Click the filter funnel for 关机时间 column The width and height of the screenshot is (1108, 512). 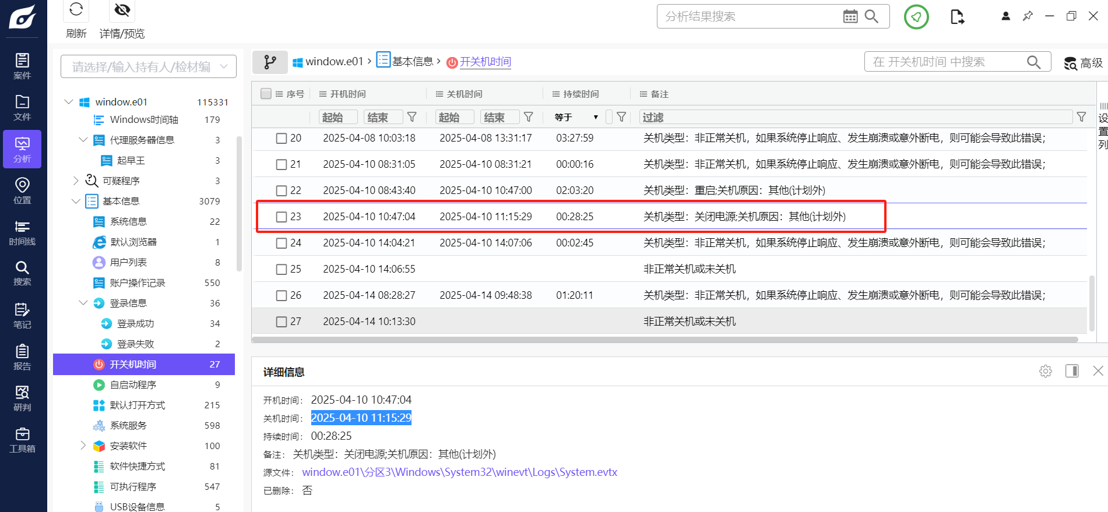[x=528, y=117]
